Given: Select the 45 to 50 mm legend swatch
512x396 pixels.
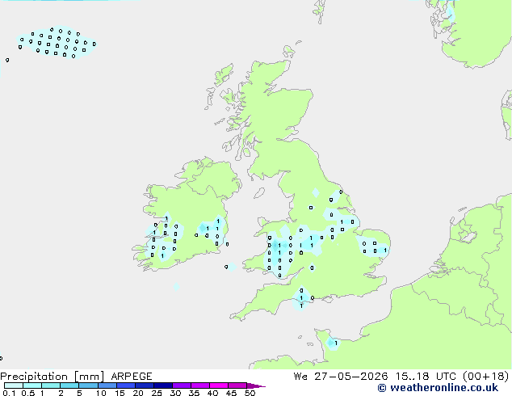Looking at the screenshot, I should 237,385.
